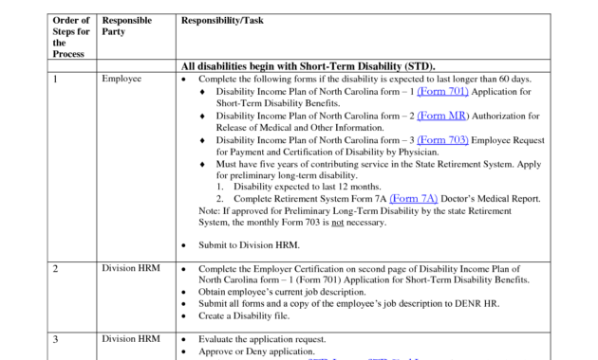Click 'North Carolina form – 1 (Form 701) Application' line

[x=364, y=280]
